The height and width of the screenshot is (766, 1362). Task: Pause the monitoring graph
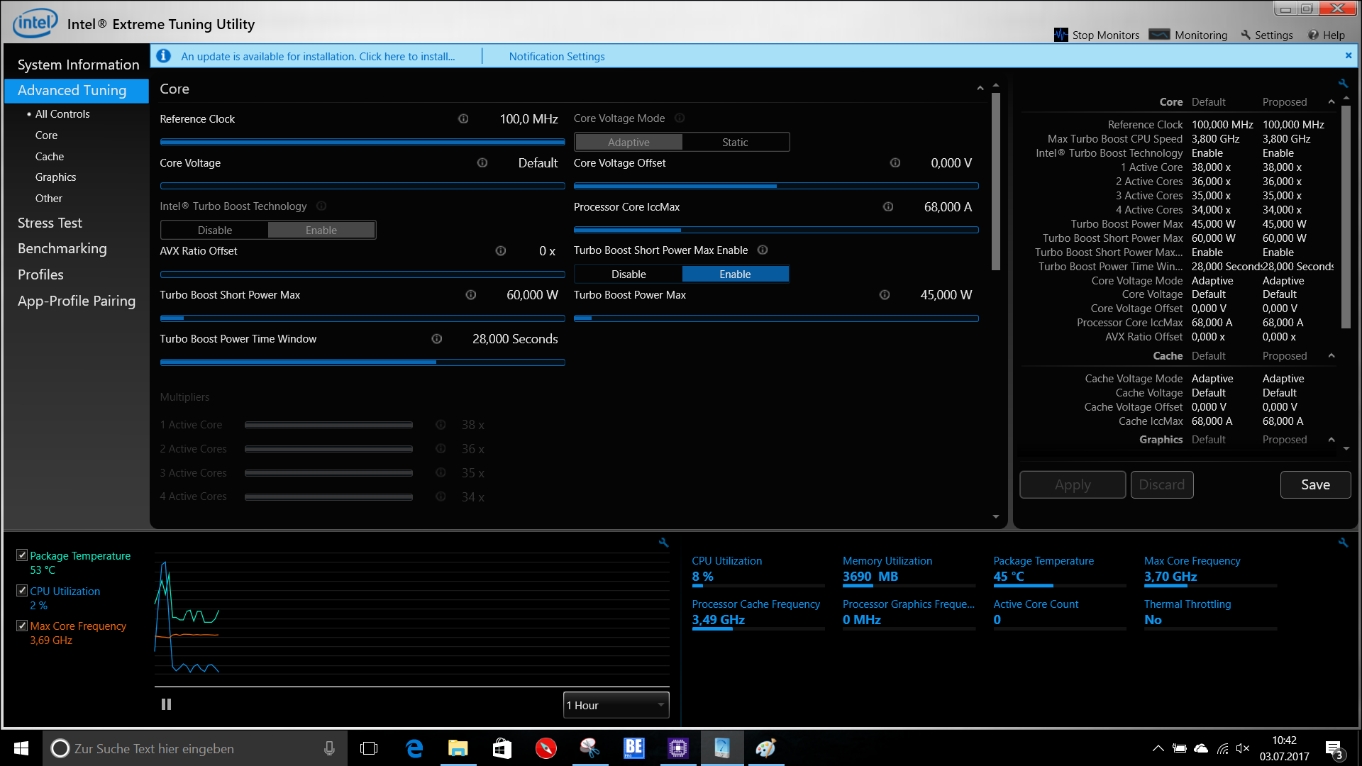coord(166,704)
